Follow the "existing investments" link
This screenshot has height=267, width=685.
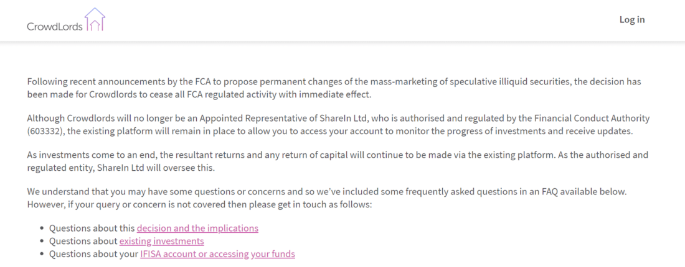[161, 241]
